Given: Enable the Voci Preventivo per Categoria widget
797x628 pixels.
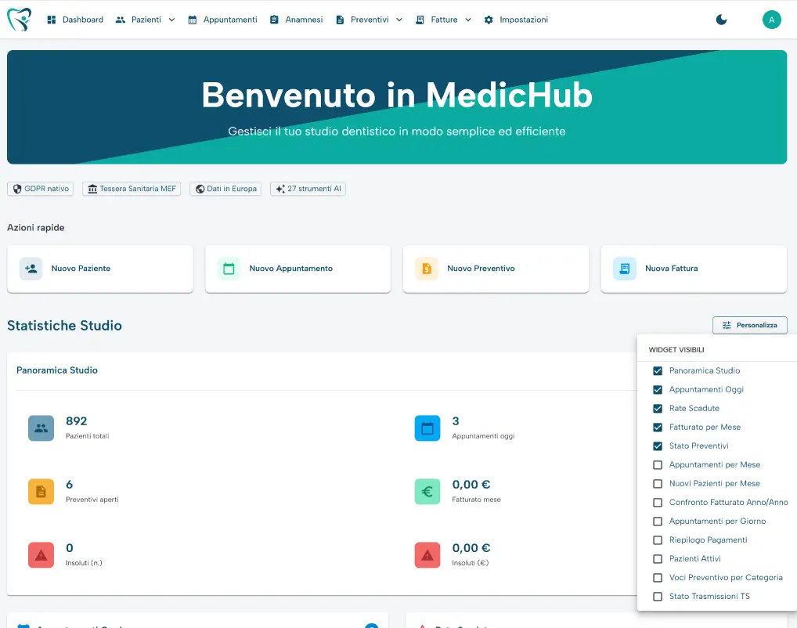Looking at the screenshot, I should coord(658,578).
